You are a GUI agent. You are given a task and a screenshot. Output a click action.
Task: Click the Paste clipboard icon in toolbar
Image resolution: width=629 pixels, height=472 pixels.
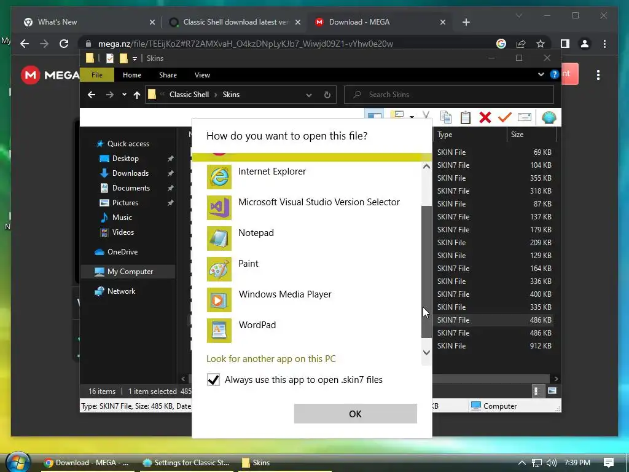466,117
